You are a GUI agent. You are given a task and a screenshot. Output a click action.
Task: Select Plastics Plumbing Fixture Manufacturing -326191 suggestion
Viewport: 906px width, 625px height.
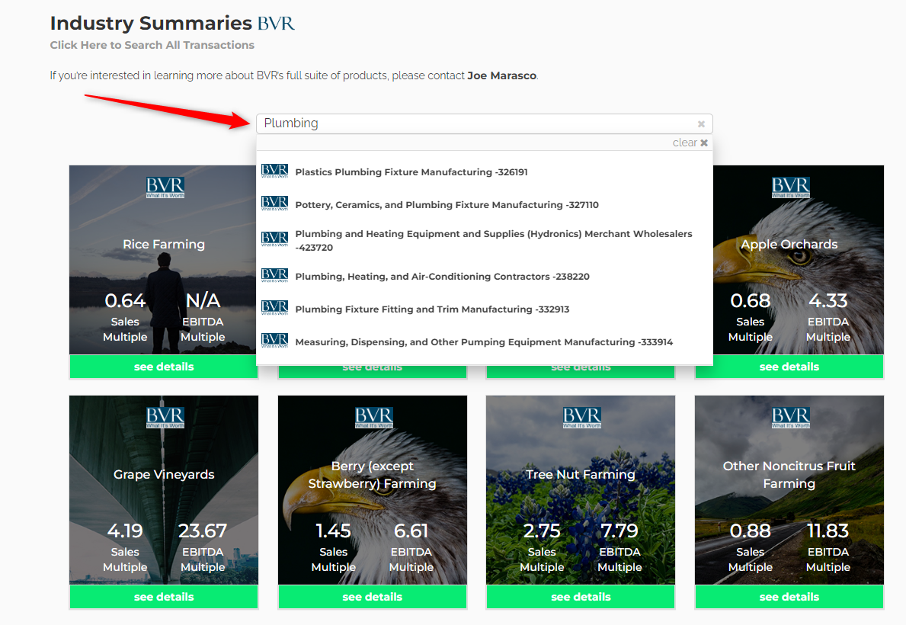tap(411, 172)
